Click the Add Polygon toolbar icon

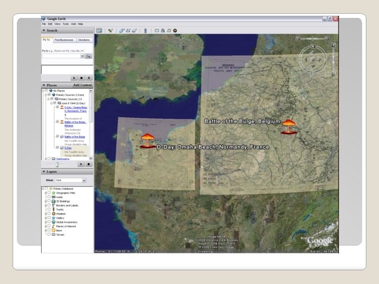122,31
